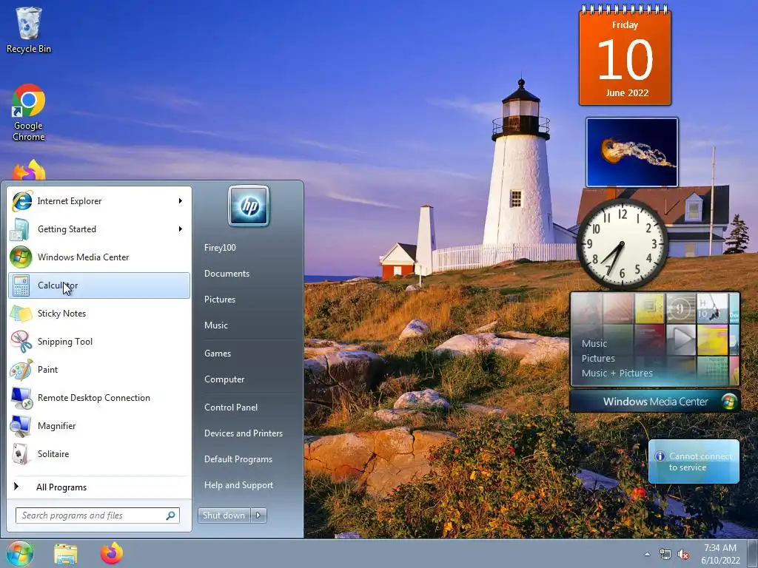The height and width of the screenshot is (568, 758).
Task: Show hidden tray icons arrow
Action: [647, 555]
